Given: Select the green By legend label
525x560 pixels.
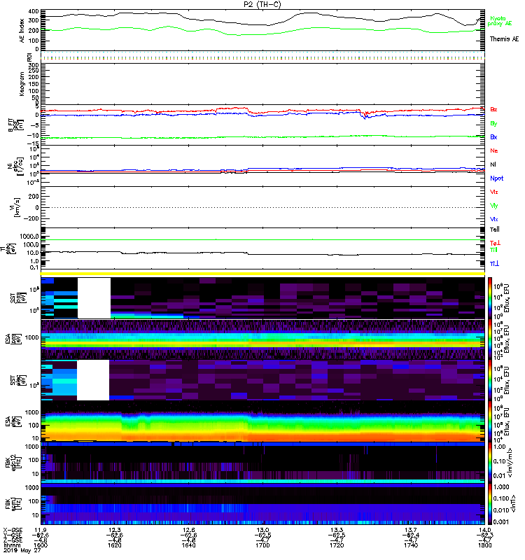Looking at the screenshot, I should [493, 124].
